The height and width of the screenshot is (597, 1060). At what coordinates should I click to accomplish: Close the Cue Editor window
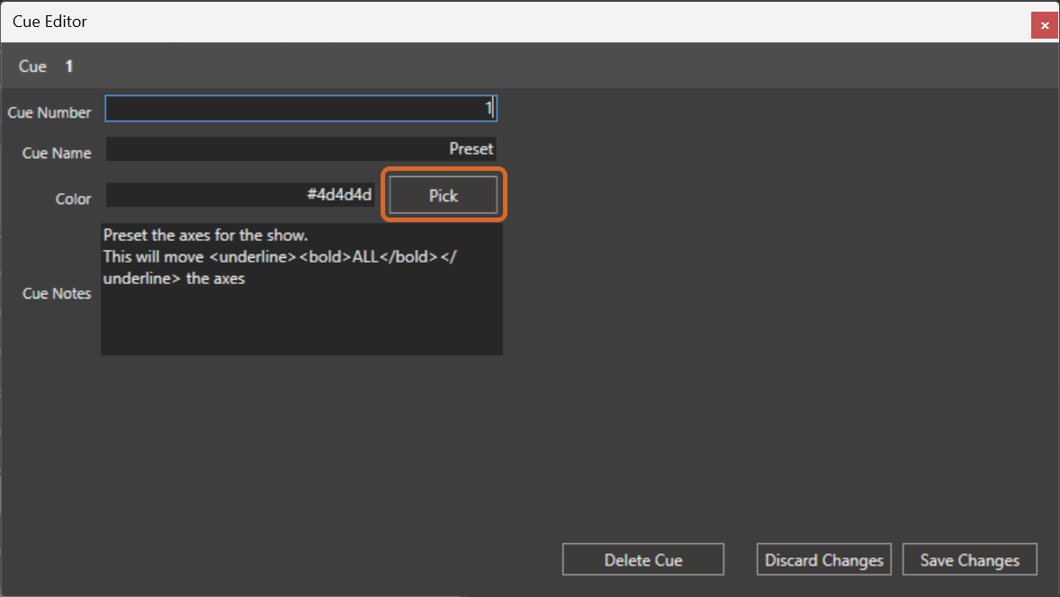[1045, 26]
